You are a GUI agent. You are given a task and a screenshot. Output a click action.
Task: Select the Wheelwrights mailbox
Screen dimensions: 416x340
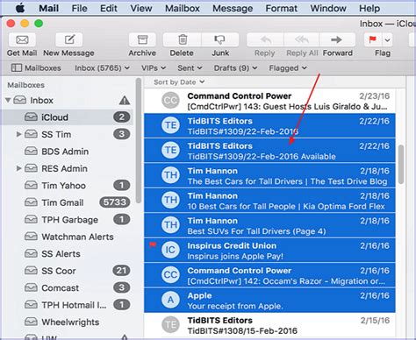tap(68, 322)
